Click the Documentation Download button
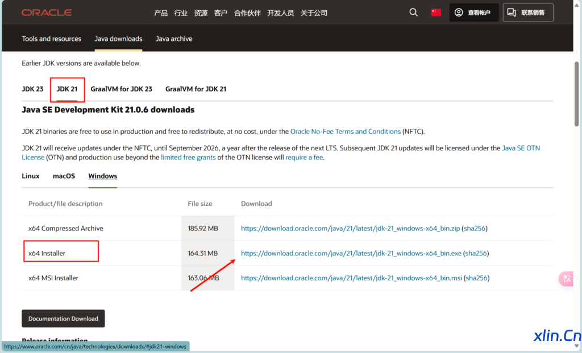This screenshot has width=582, height=353. pyautogui.click(x=63, y=318)
